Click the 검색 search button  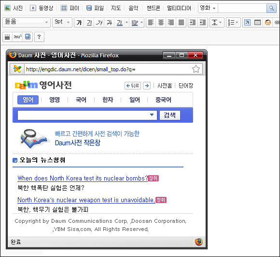[170, 115]
